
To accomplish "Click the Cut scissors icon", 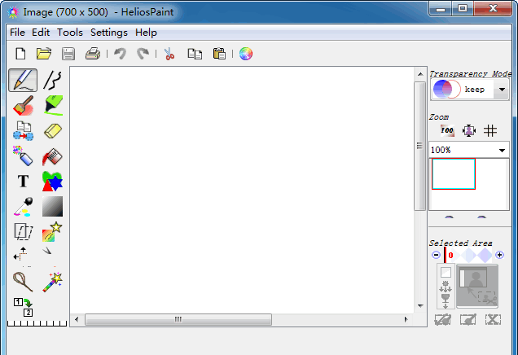I will point(169,54).
